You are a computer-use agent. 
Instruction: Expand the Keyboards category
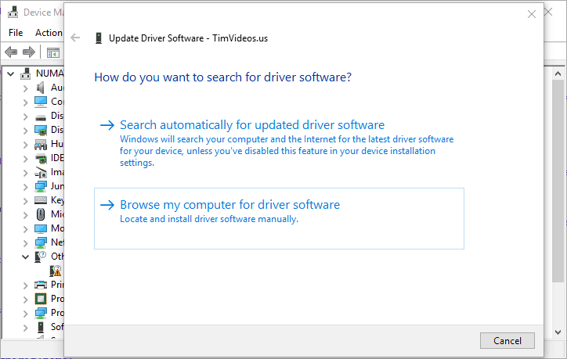click(25, 201)
